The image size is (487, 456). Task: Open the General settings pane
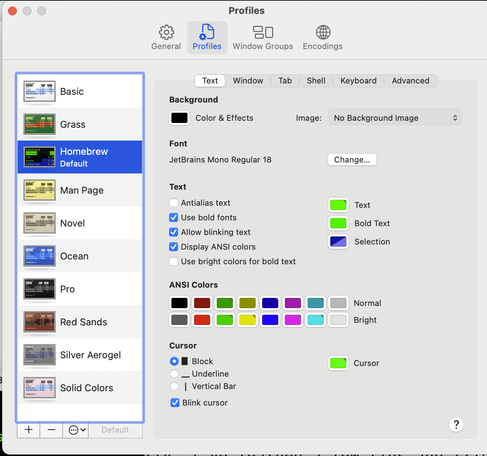click(166, 38)
